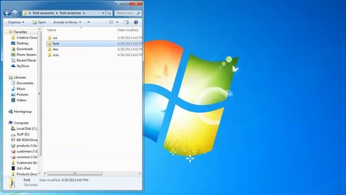Click in the Search font box
The width and height of the screenshot is (346, 195).
click(x=125, y=13)
